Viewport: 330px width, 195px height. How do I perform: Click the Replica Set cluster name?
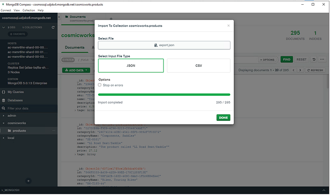point(28,68)
